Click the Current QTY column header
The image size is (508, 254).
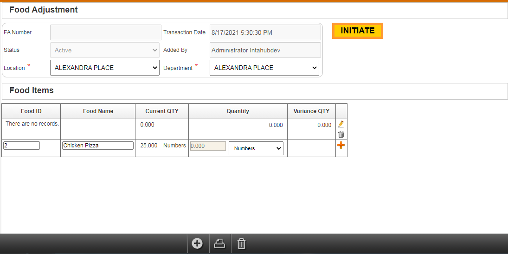[162, 111]
